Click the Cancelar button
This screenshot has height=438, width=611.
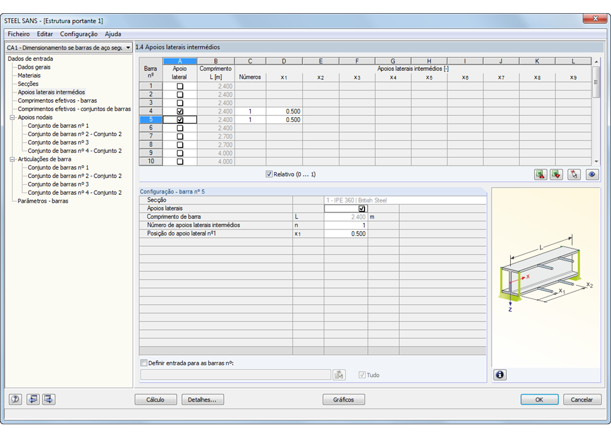point(582,399)
